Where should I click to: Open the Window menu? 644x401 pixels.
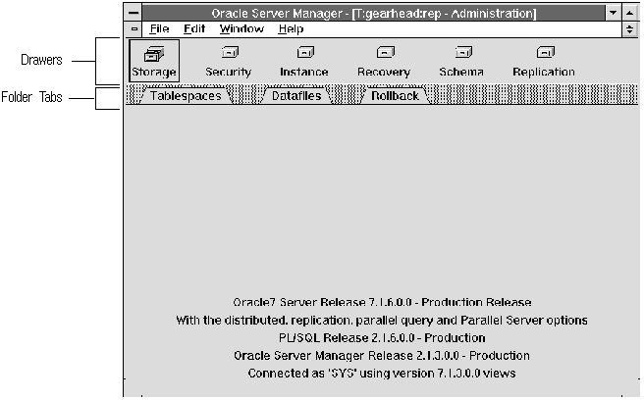click(241, 29)
